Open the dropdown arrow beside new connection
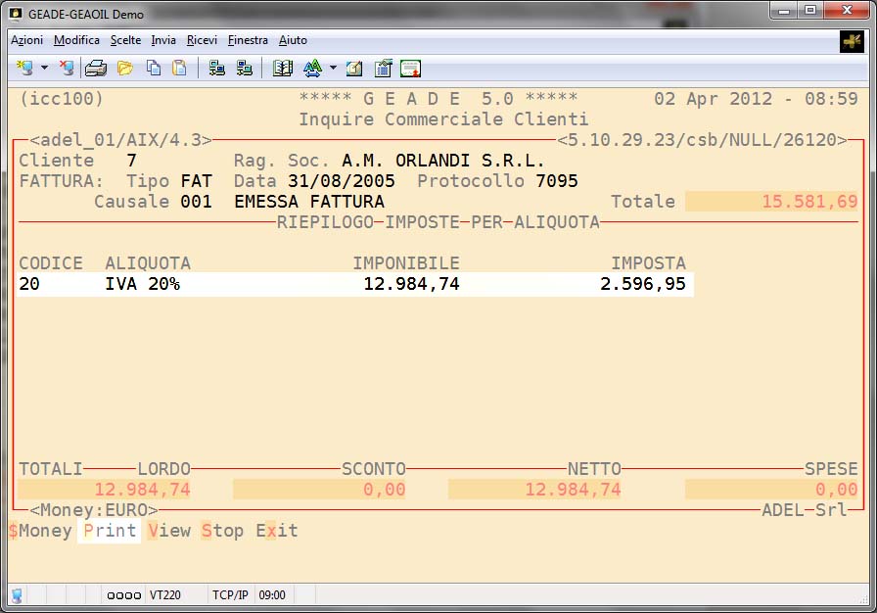This screenshot has width=877, height=613. (x=44, y=69)
